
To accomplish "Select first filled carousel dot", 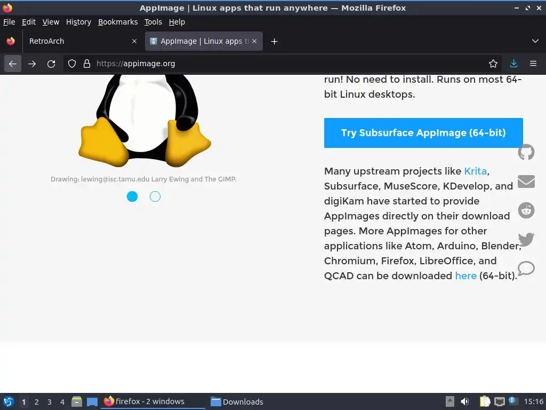I will coord(132,196).
